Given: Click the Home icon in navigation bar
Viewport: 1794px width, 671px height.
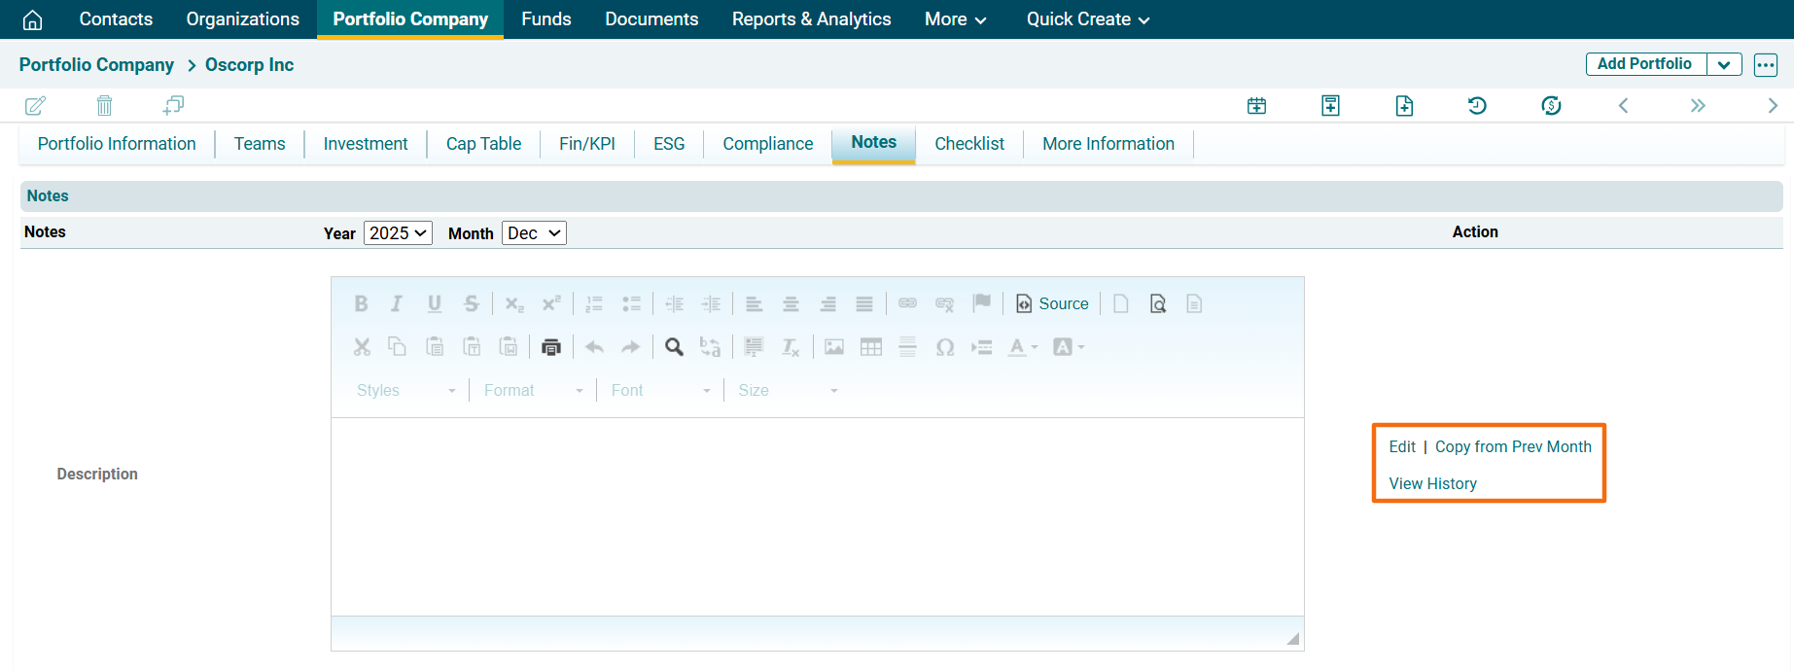Looking at the screenshot, I should click(x=32, y=19).
